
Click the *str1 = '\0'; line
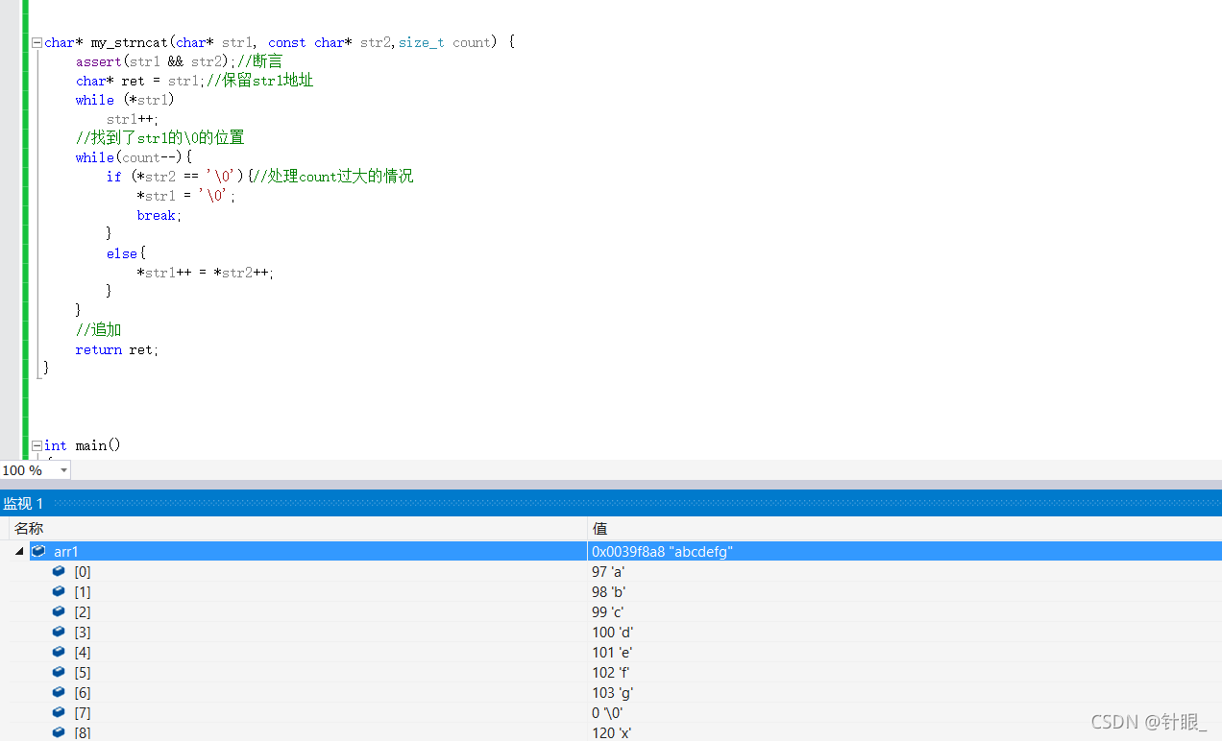pyautogui.click(x=186, y=196)
